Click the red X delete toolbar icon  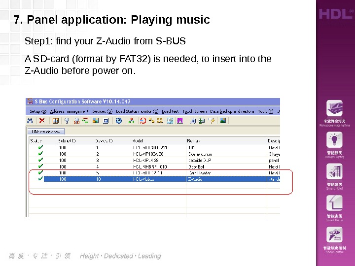pos(42,121)
